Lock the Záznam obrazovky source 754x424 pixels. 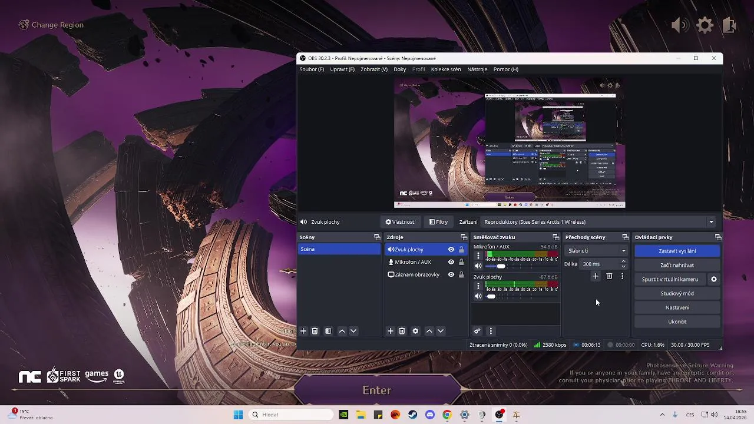[x=461, y=274]
